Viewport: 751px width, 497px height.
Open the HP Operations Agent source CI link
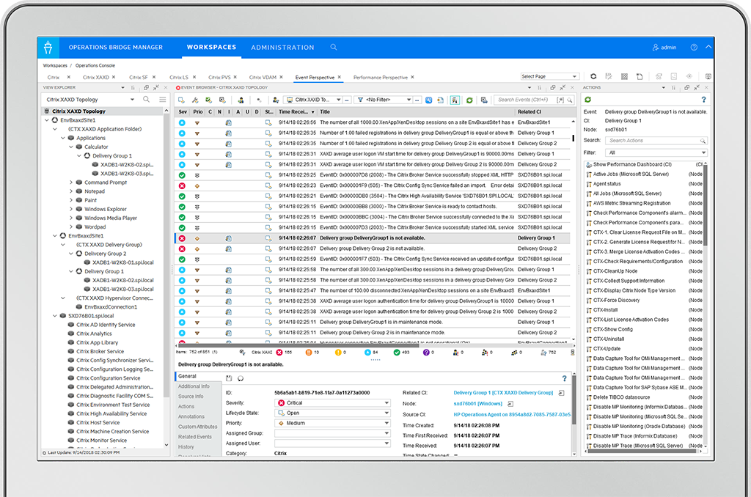pyautogui.click(x=512, y=415)
